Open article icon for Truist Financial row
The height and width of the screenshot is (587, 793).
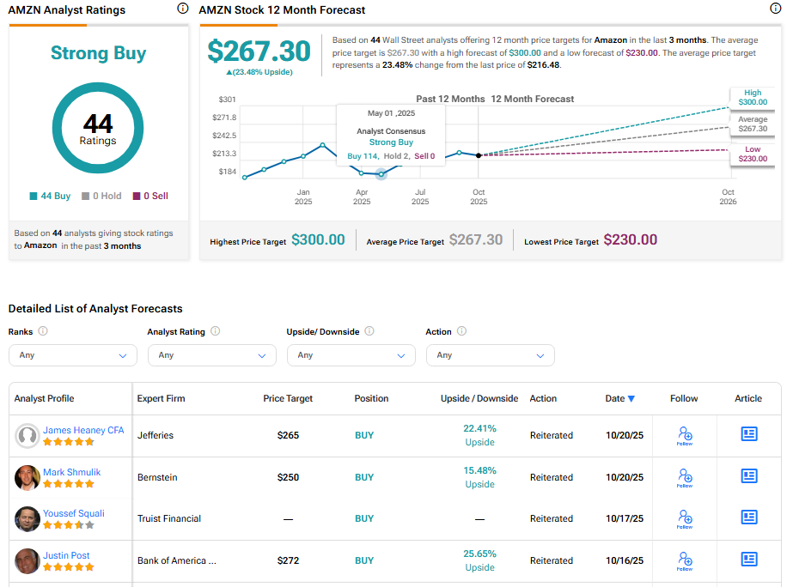tap(748, 517)
